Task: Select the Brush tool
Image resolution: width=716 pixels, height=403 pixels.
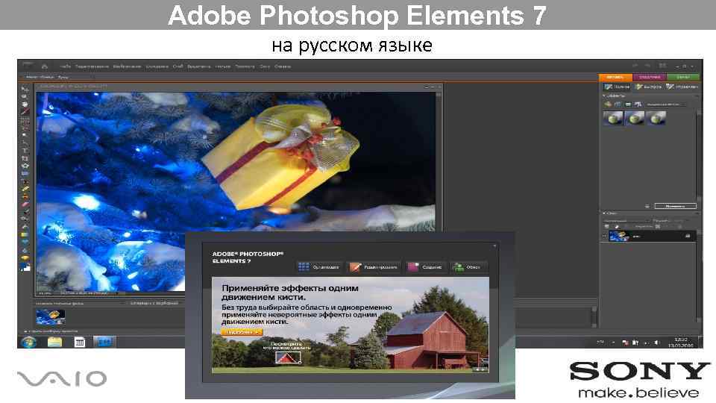Action: (25, 212)
